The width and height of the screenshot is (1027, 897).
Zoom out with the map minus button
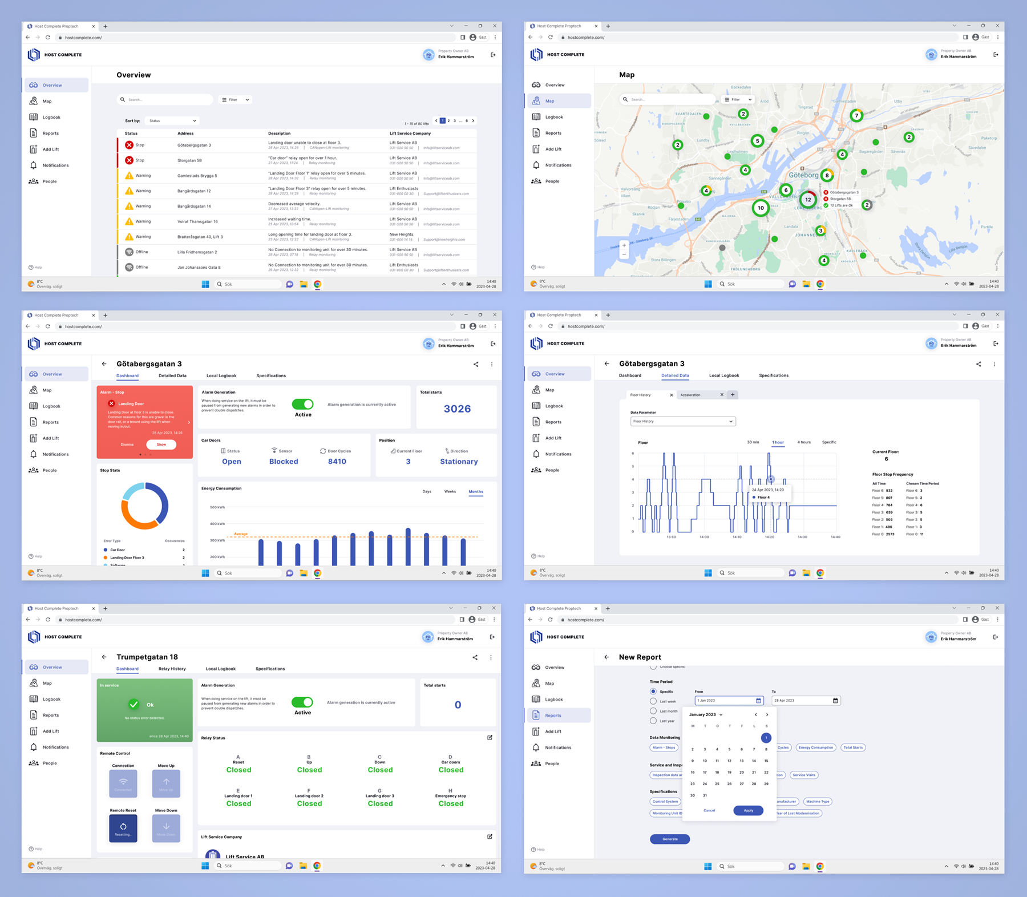tap(624, 254)
